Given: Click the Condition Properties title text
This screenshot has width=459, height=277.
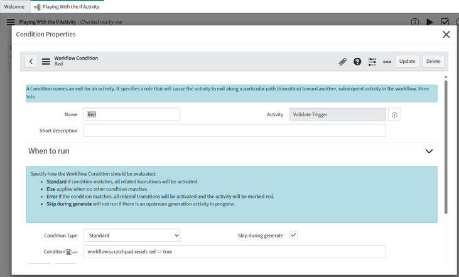Looking at the screenshot, I should point(46,35).
